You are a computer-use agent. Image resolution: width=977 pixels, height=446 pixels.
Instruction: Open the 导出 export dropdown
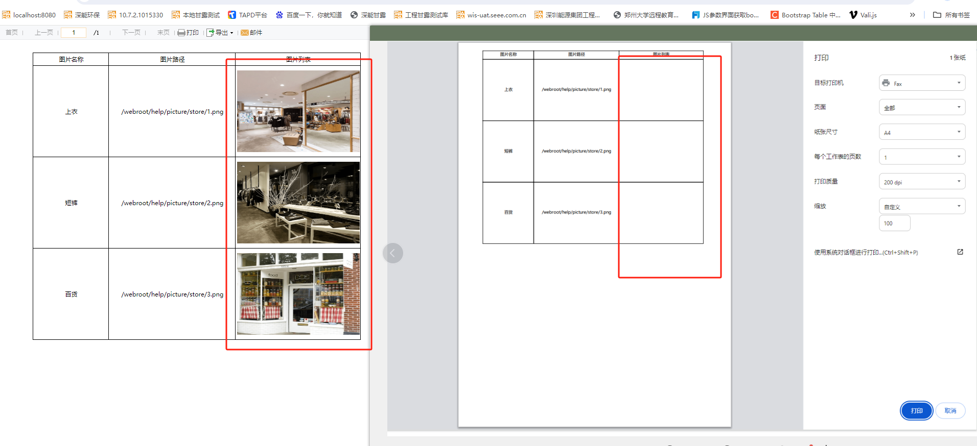pos(220,33)
